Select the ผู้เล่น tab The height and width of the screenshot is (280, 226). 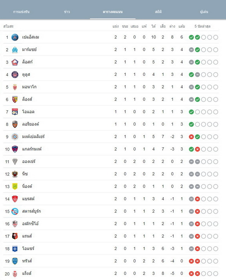point(204,12)
